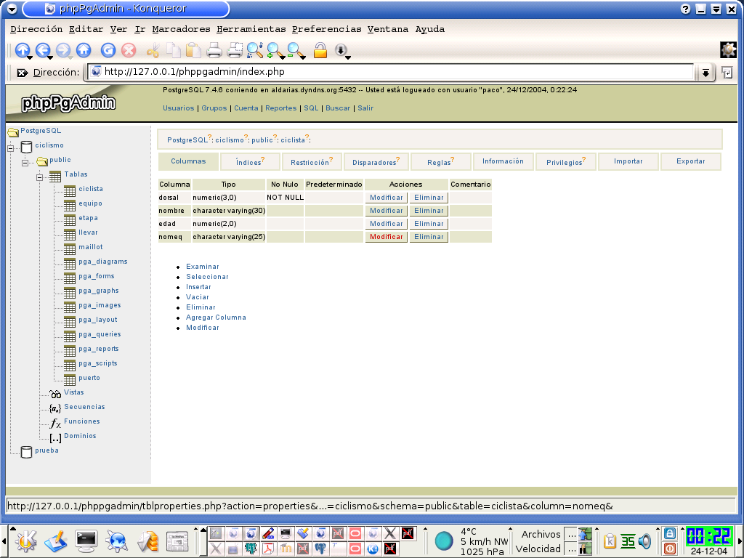744x558 pixels.
Task: Open the KDE K menu in the panel
Action: (x=26, y=541)
